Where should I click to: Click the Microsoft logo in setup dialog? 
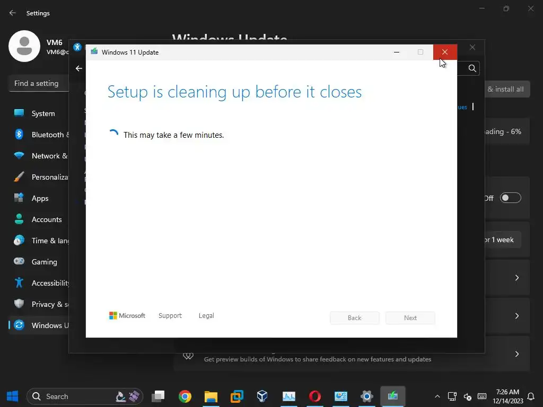[127, 316]
